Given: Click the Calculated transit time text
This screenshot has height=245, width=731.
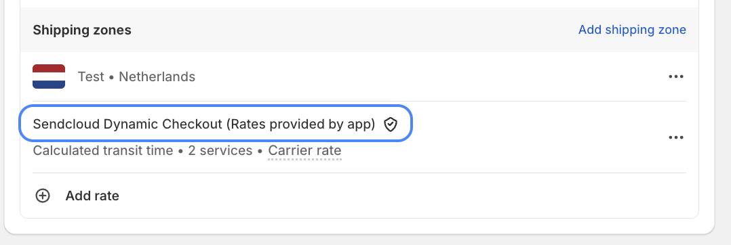Looking at the screenshot, I should click(x=103, y=151).
